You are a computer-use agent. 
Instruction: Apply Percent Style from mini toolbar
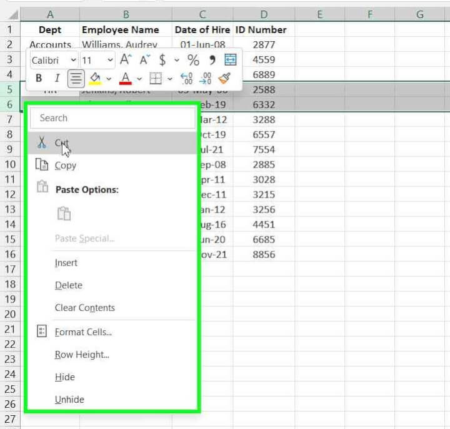193,60
